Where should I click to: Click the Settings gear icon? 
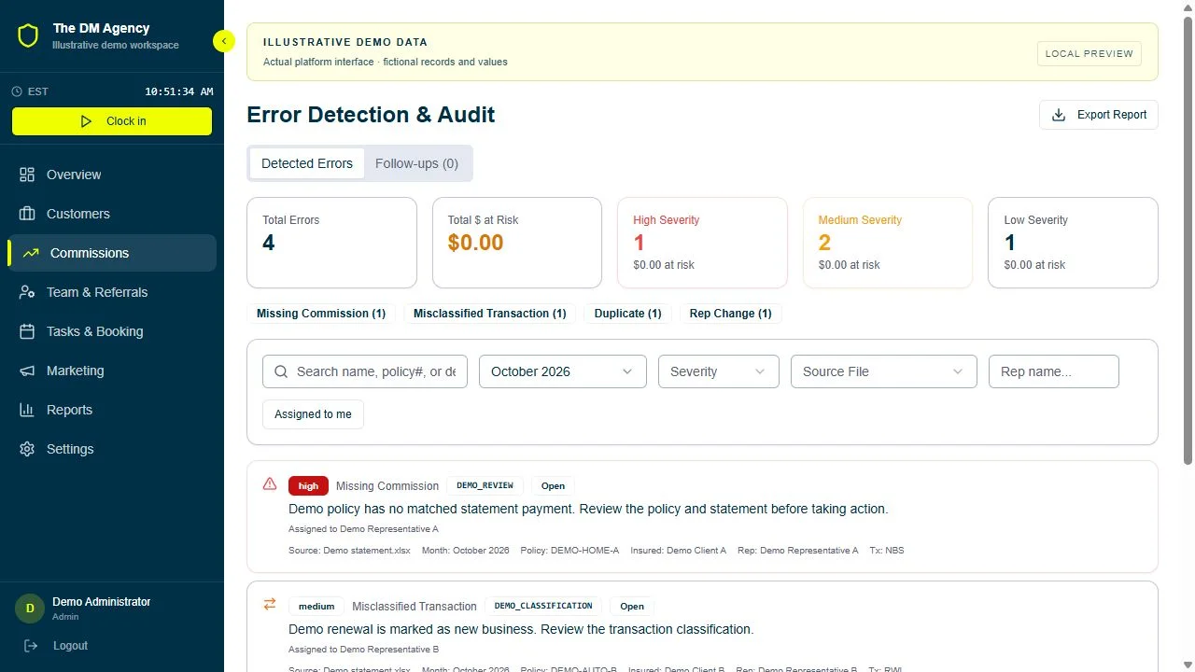coord(27,449)
